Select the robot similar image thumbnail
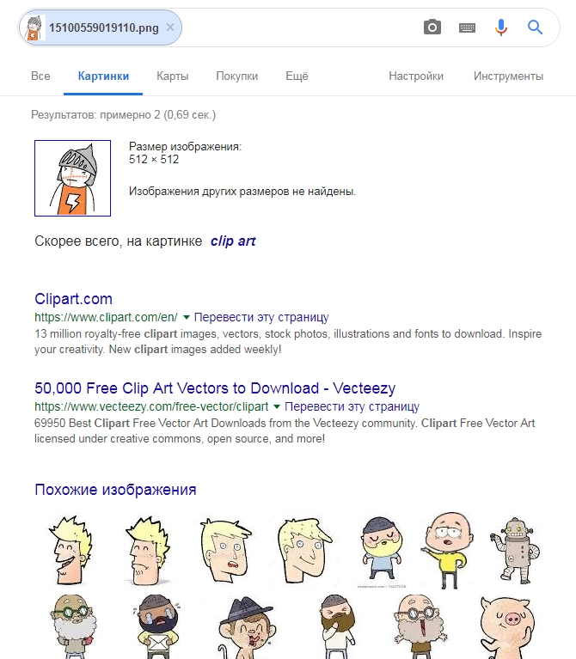This screenshot has width=576, height=659. tap(516, 550)
